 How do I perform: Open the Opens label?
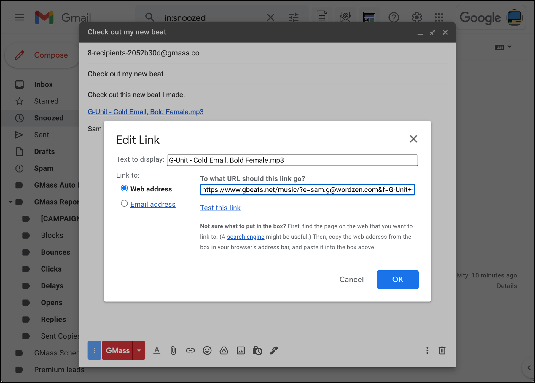pyautogui.click(x=51, y=303)
